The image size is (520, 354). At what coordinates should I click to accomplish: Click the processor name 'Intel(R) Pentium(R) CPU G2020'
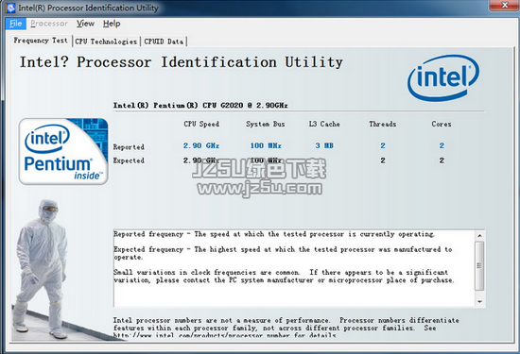point(200,106)
